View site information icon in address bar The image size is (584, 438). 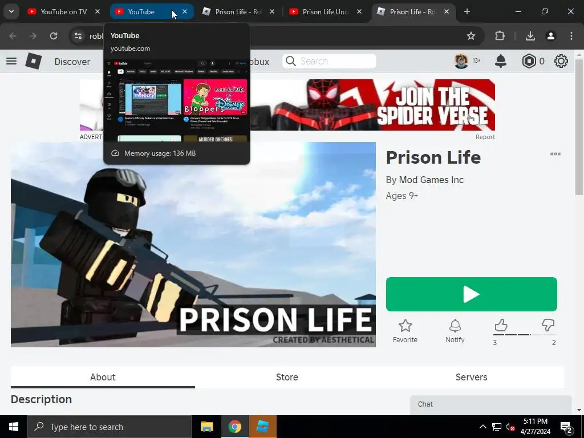click(78, 36)
